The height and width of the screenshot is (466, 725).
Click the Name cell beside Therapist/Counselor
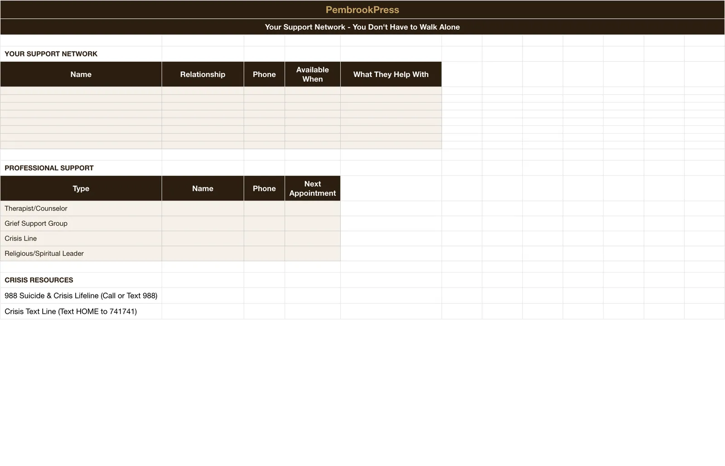[203, 208]
